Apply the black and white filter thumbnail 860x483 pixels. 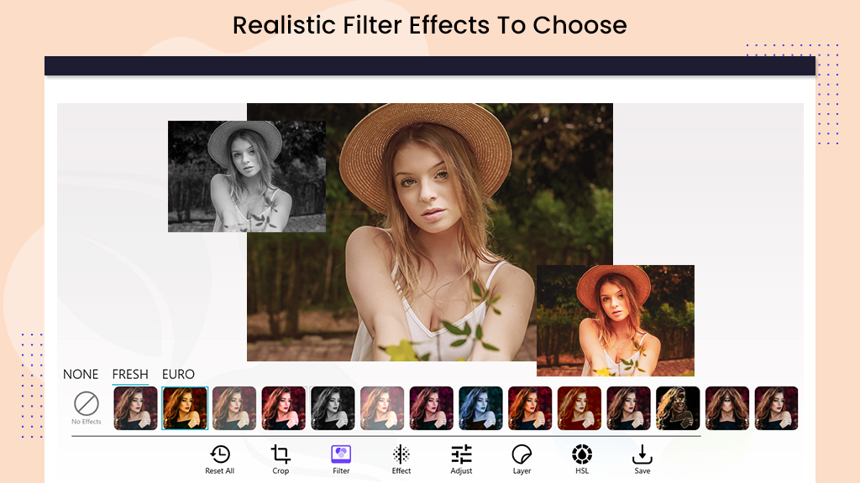[x=333, y=408]
